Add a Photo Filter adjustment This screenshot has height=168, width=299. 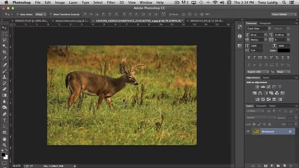(271, 93)
